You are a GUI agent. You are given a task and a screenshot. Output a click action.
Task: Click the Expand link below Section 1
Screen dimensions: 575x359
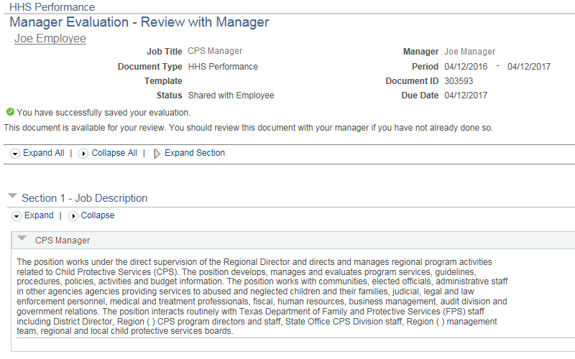pyautogui.click(x=39, y=215)
